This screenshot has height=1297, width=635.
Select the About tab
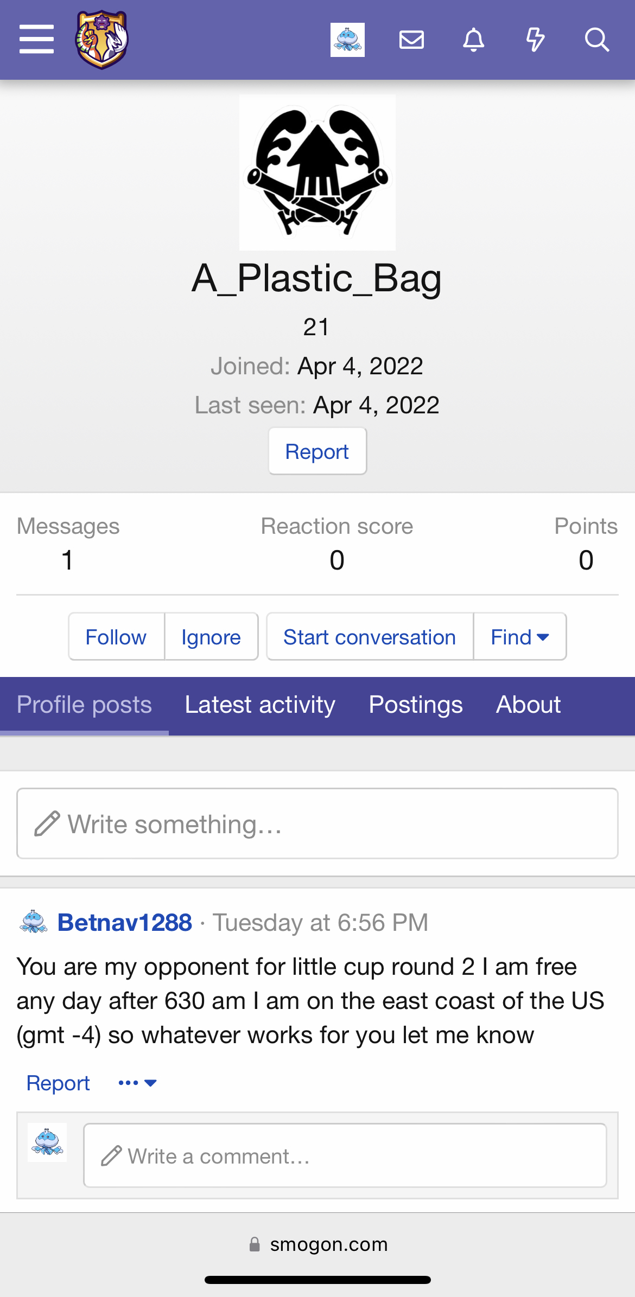[528, 705]
